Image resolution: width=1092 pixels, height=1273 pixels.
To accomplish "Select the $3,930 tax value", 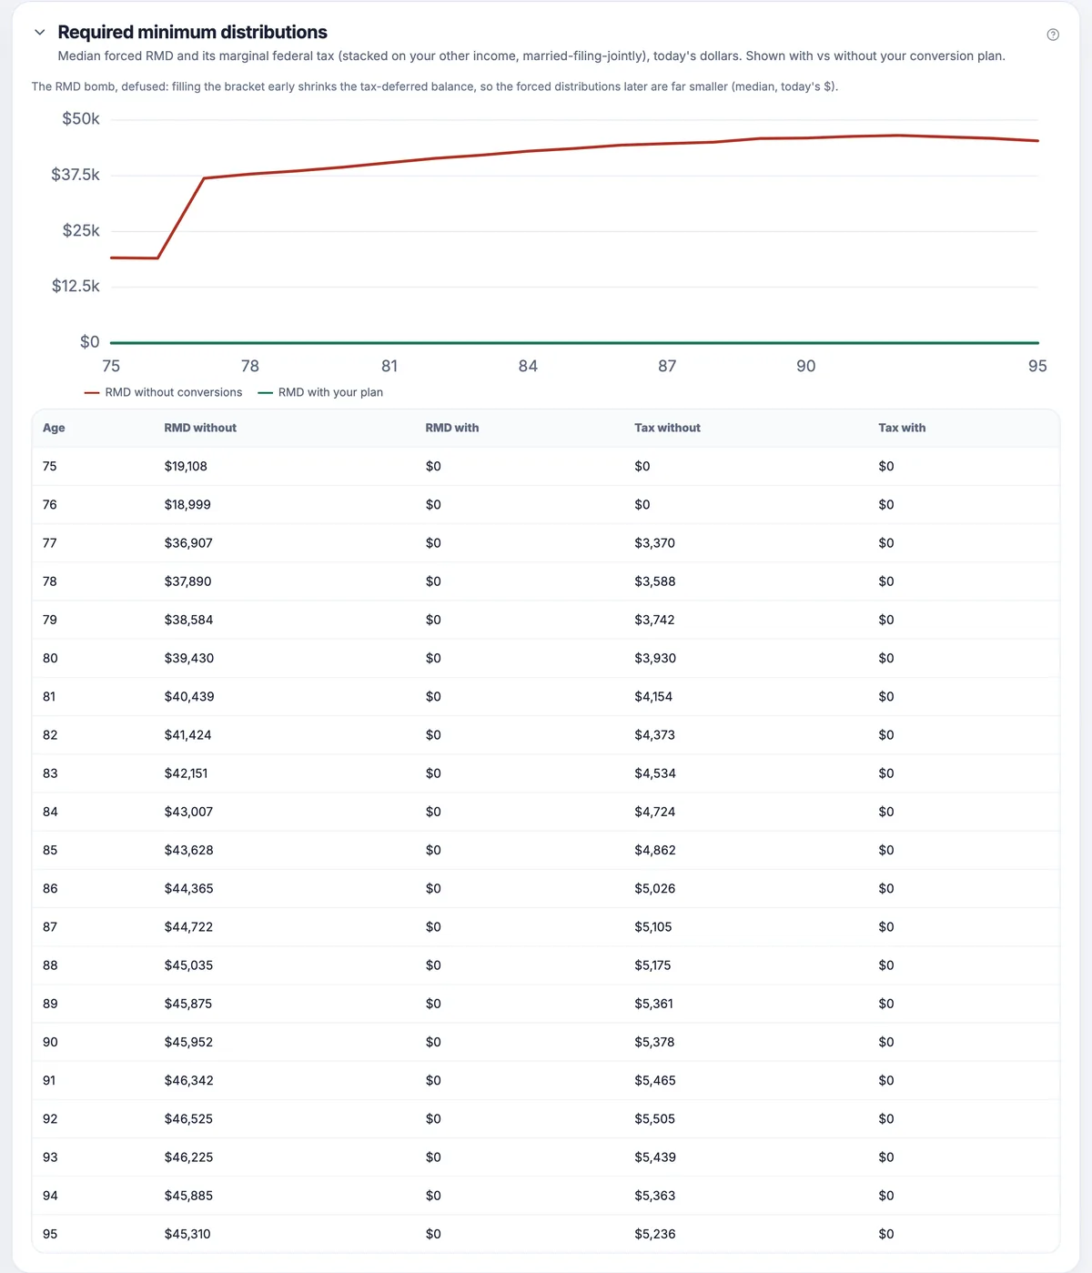I will coord(655,658).
